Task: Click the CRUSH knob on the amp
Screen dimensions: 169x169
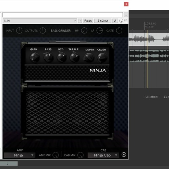Action: tap(102, 57)
